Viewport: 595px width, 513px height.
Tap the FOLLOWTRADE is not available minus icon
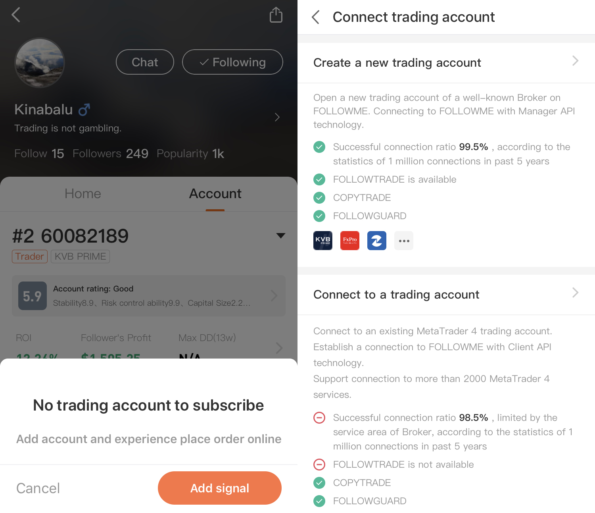click(x=319, y=465)
